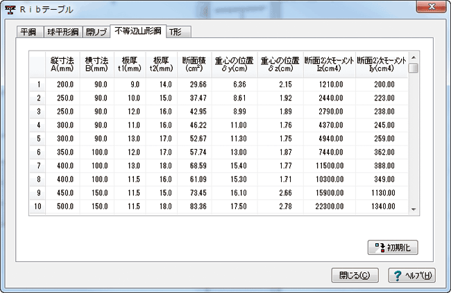
Task: Select row header 2
Action: click(x=37, y=98)
